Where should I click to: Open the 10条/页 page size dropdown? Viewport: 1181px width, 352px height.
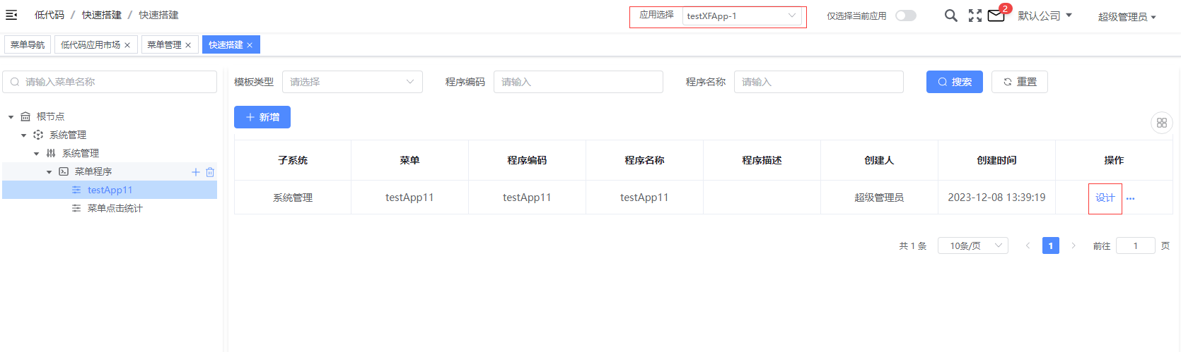click(973, 245)
